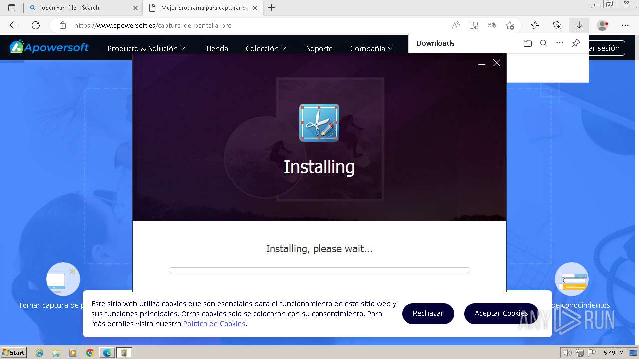Open the Política de Cookies link

coord(214,324)
